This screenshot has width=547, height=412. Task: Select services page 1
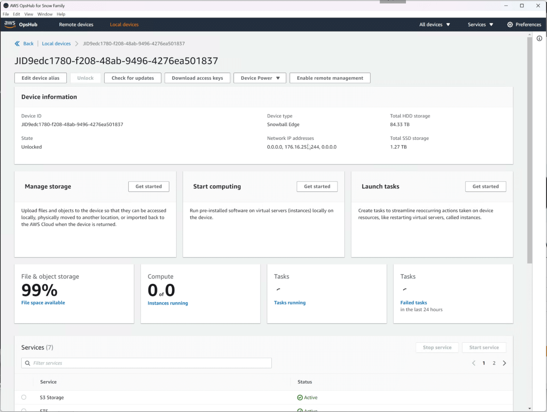tap(484, 363)
